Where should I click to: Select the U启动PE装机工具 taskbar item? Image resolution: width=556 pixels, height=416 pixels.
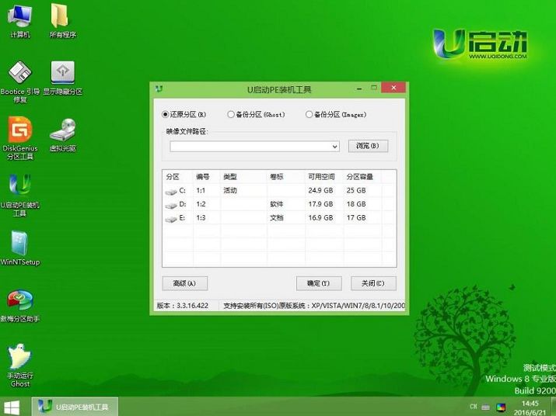[75, 407]
